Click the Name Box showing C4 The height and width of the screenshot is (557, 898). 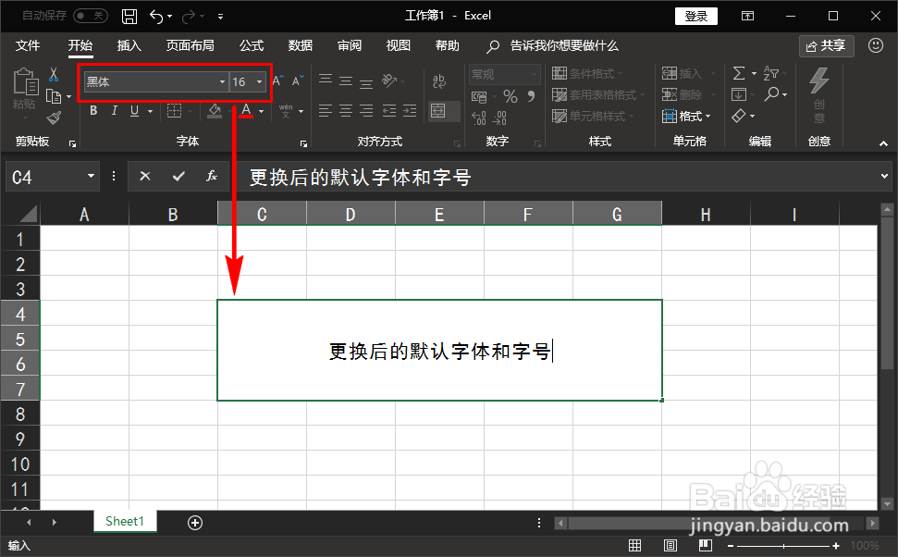(x=46, y=176)
